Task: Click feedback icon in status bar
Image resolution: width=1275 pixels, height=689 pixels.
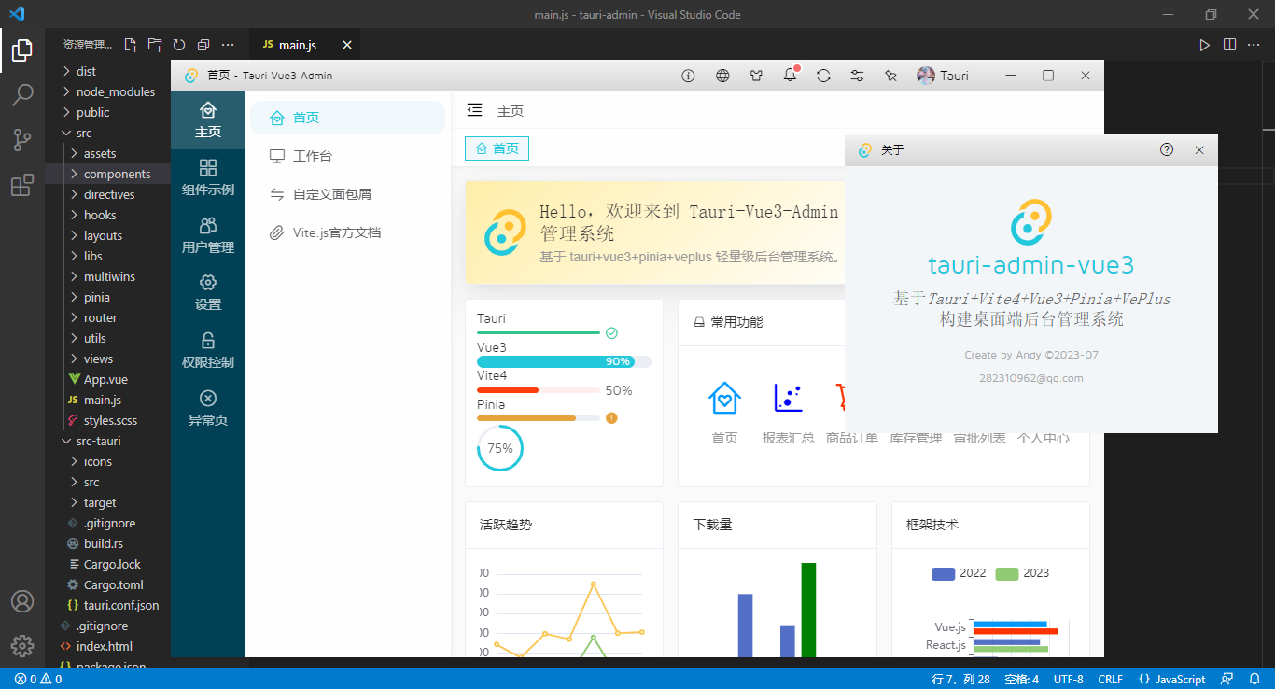Action: [1227, 679]
